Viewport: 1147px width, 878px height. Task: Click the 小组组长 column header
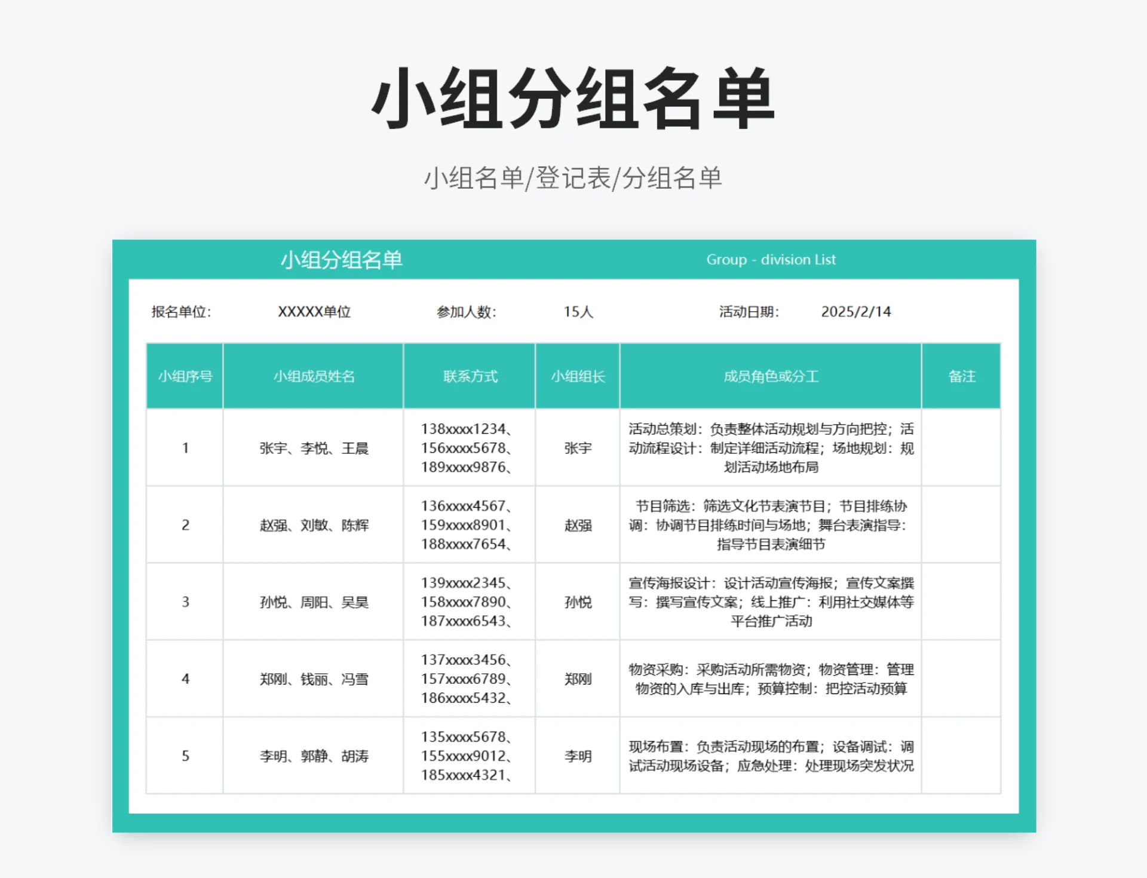pos(576,376)
